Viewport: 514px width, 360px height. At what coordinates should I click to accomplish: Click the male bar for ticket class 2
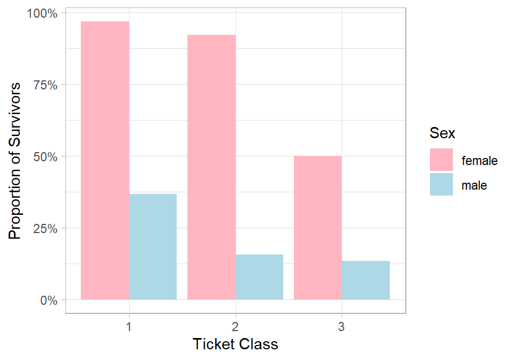coord(259,277)
